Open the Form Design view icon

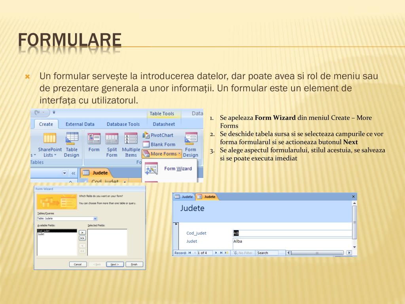click(191, 145)
